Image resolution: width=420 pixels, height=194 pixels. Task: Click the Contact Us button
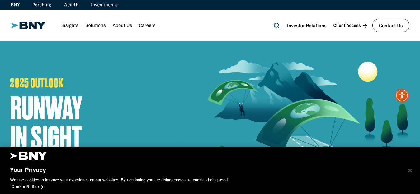point(391,25)
